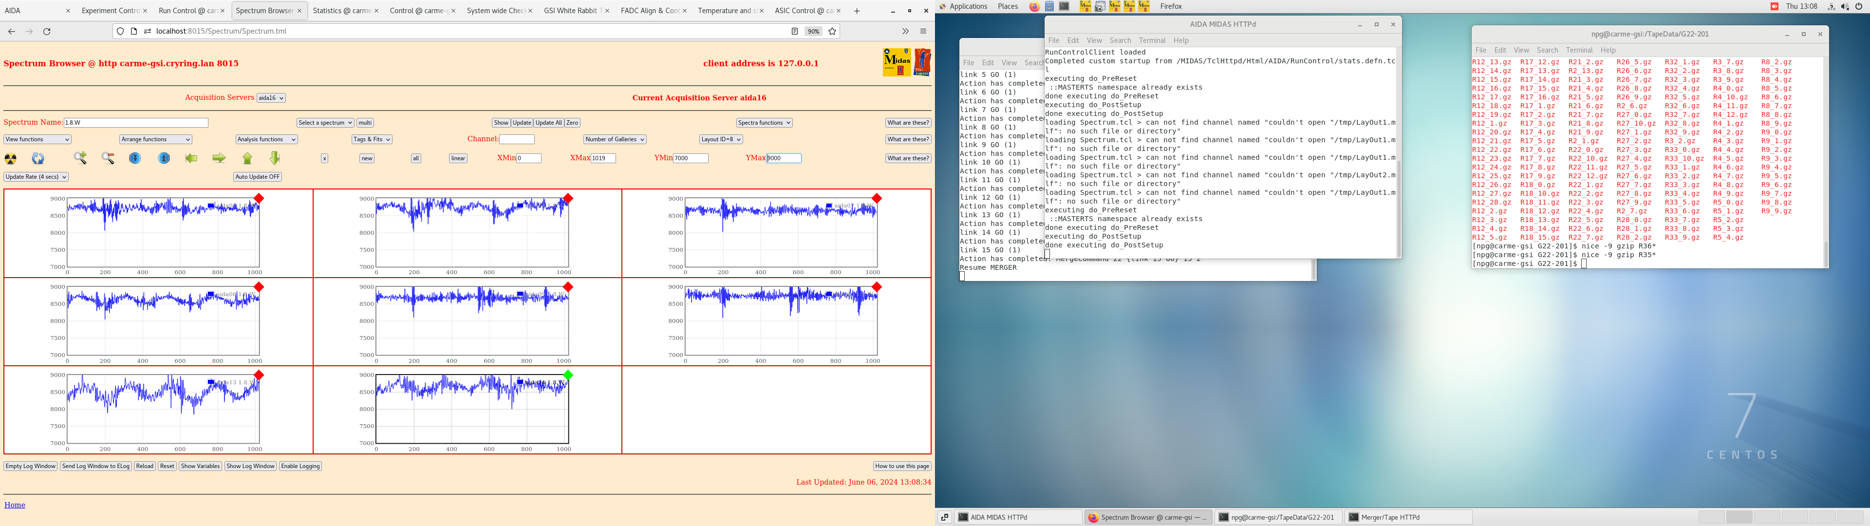Open Search menu in npg@carme-gsi terminal window
Screen dimensions: 1870x526
pos(1547,50)
